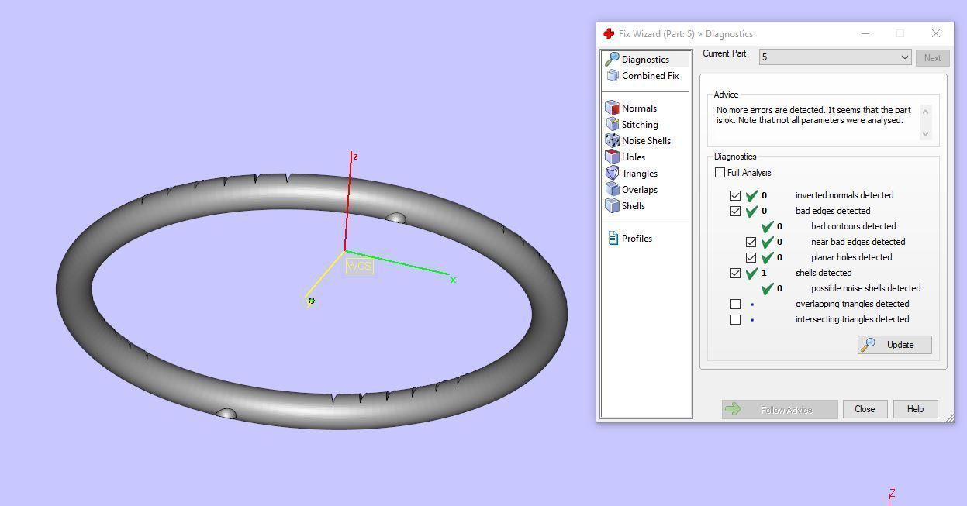Enable overlapping triangles detected checkbox
967x506 pixels.
pos(735,304)
